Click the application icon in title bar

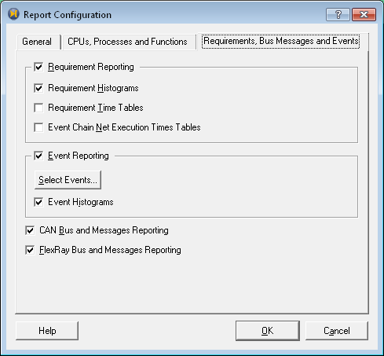[x=13, y=14]
